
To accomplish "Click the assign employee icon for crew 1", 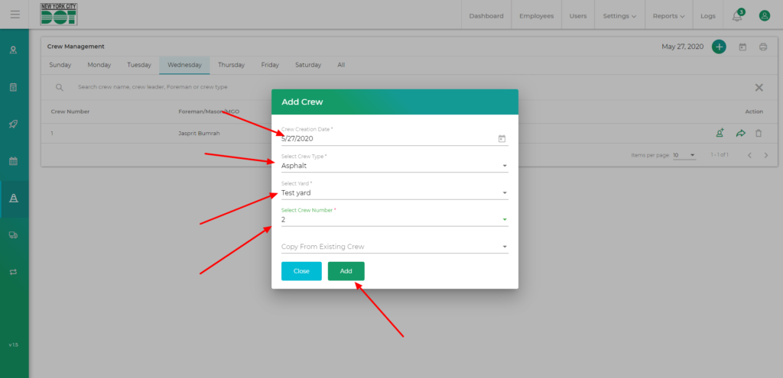I will click(x=720, y=134).
